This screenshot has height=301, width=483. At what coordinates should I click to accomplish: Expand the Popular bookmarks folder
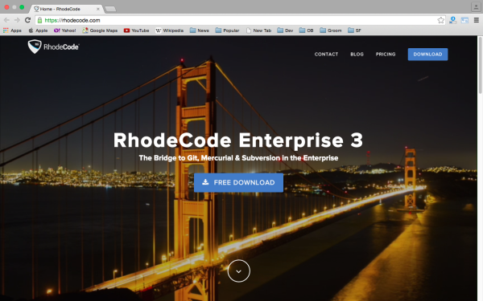point(227,31)
